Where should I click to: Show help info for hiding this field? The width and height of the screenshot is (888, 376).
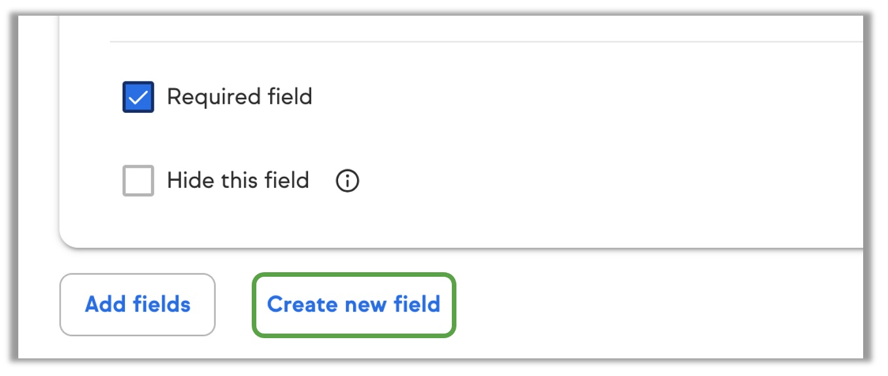(x=347, y=181)
